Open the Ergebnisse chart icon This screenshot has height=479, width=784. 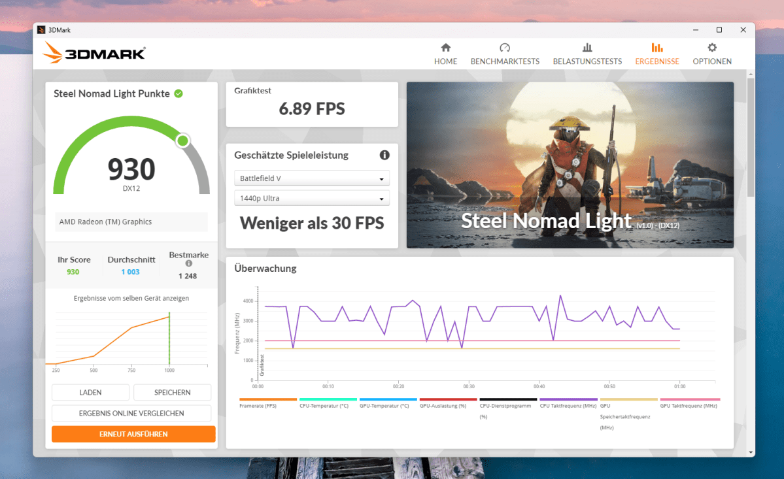(x=657, y=48)
